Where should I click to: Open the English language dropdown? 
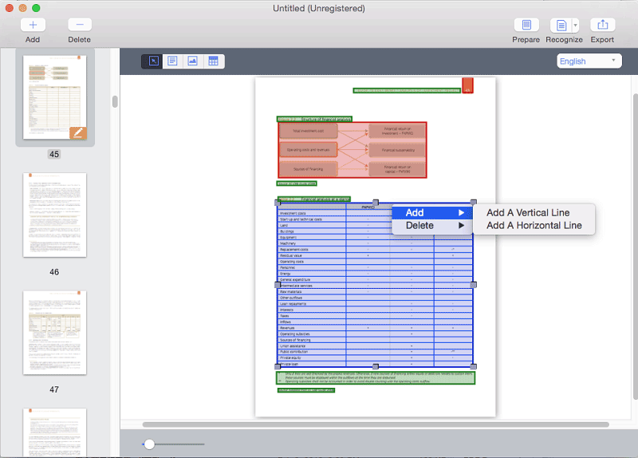(x=589, y=61)
